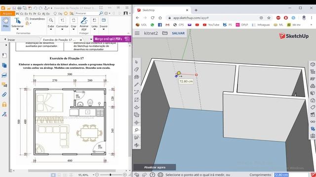Open the Infoaguas bookmark

coord(261,25)
